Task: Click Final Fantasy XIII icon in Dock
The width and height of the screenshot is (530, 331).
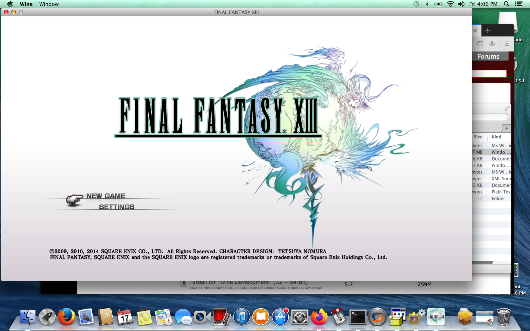Action: (436, 317)
